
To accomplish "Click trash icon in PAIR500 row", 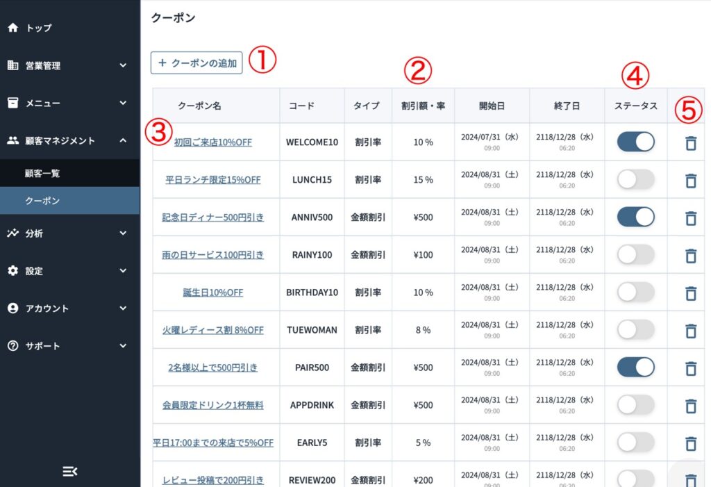I will coord(690,368).
